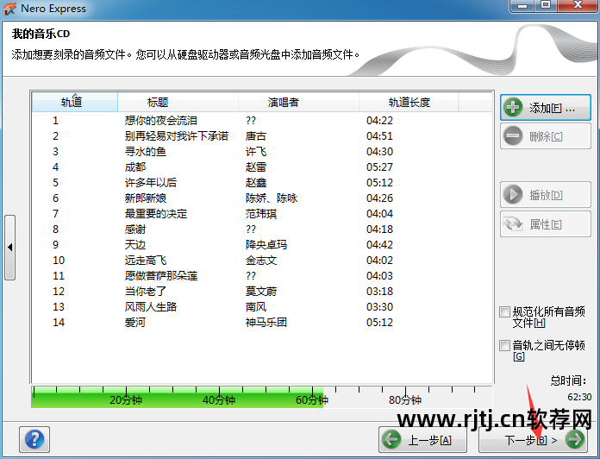
Task: Sort by 轨道长度 column header
Action: pyautogui.click(x=409, y=102)
